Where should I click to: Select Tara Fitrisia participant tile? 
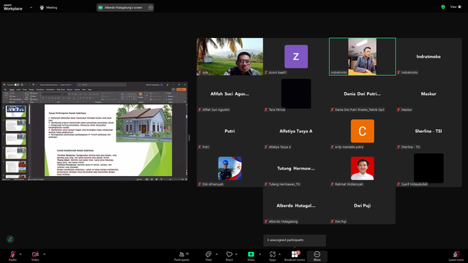296,94
